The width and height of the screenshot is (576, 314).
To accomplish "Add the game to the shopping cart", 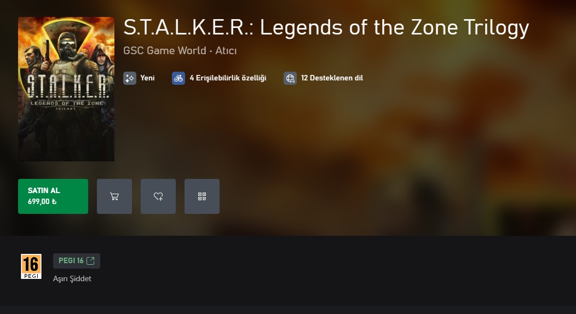I will [x=114, y=196].
